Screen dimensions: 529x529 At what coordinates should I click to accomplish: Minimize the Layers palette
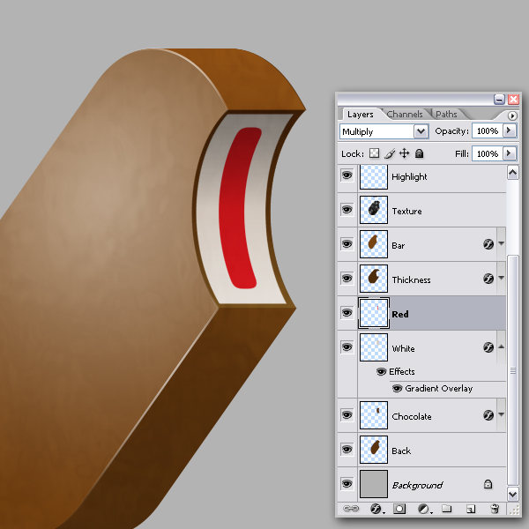(x=499, y=99)
